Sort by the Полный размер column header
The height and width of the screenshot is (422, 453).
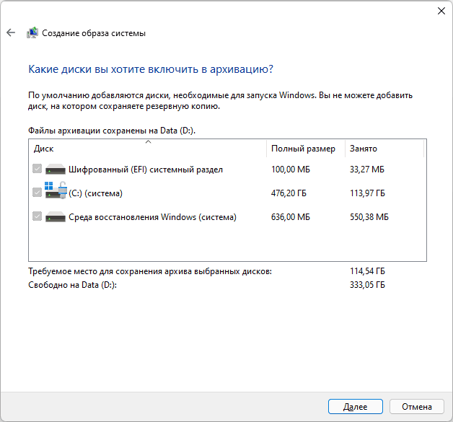click(x=306, y=149)
